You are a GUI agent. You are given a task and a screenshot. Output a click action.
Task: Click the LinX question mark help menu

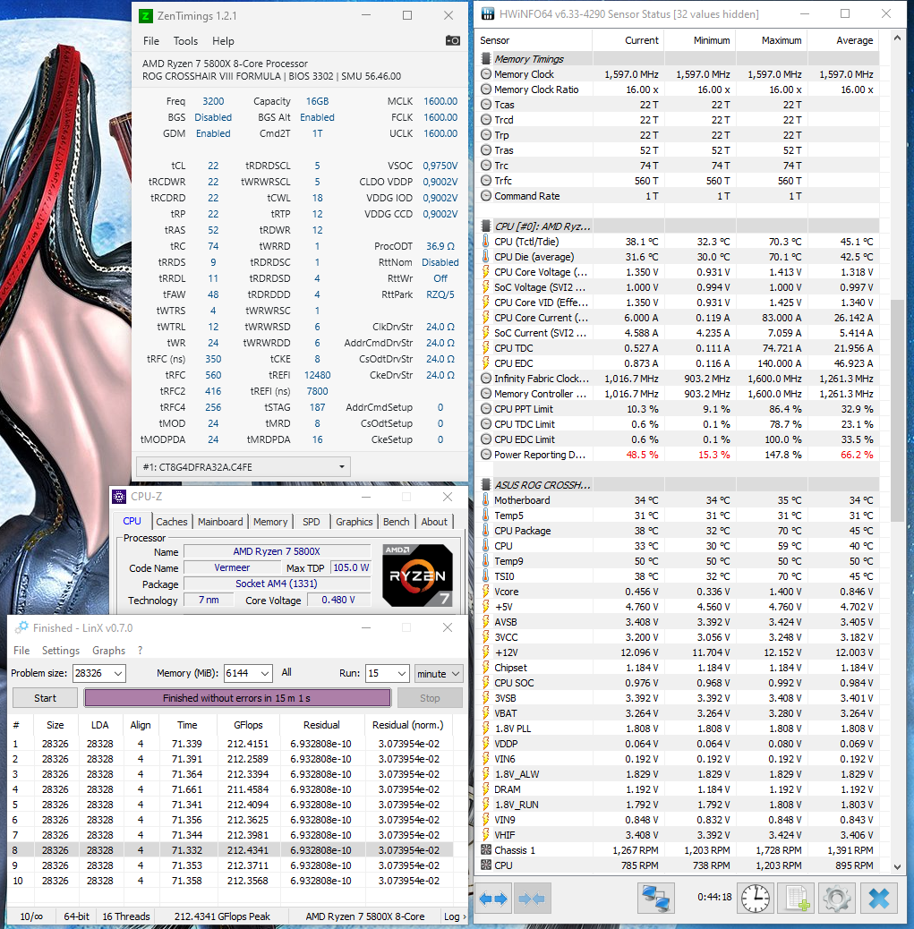(140, 651)
